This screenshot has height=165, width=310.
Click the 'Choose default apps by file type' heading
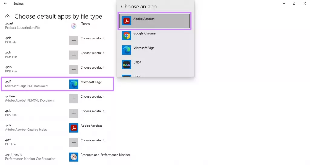58,16
